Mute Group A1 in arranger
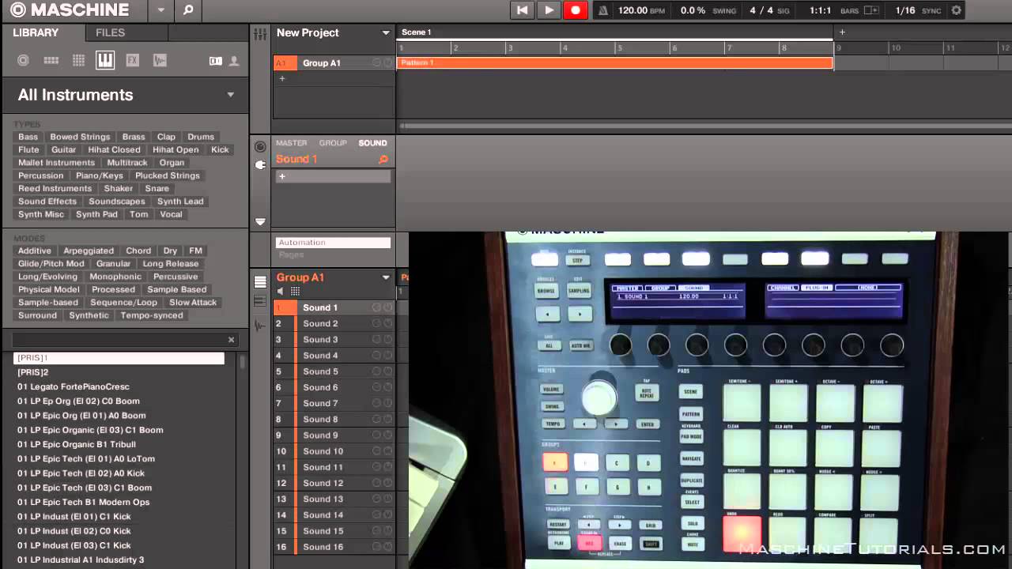This screenshot has height=569, width=1012. (388, 63)
